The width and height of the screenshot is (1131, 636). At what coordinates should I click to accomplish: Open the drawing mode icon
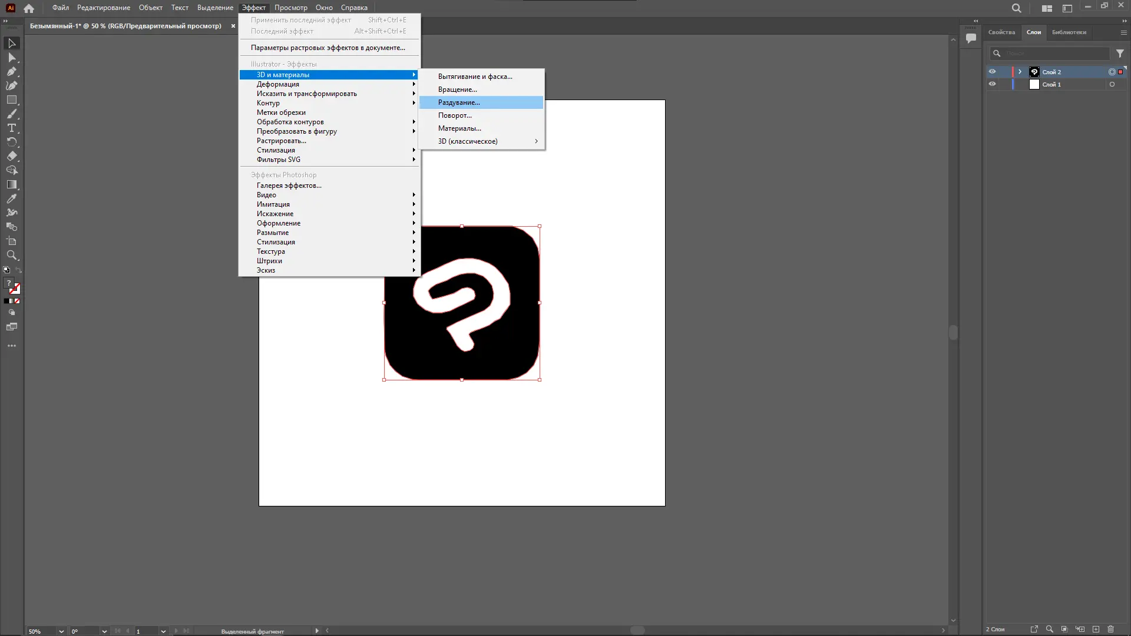[x=11, y=313]
